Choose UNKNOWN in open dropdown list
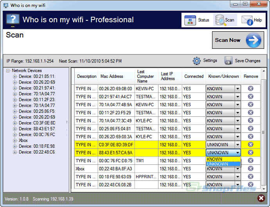270x207 pixels. point(223,164)
